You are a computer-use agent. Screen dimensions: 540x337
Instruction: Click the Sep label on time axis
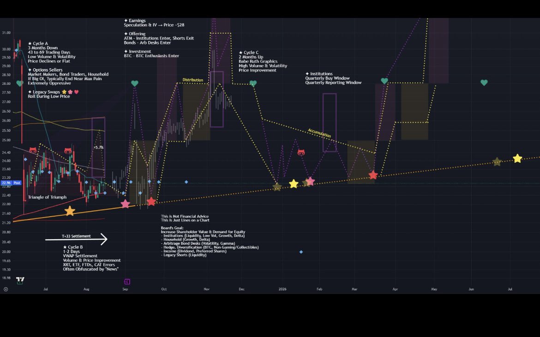[126, 289]
